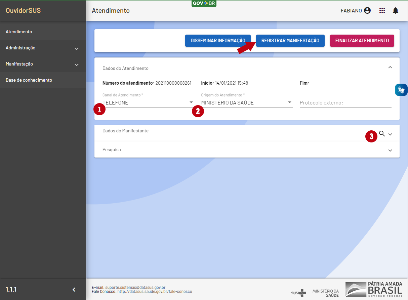The width and height of the screenshot is (408, 300).
Task: Collapse the sidebar using the left chevron
Action: tap(74, 290)
